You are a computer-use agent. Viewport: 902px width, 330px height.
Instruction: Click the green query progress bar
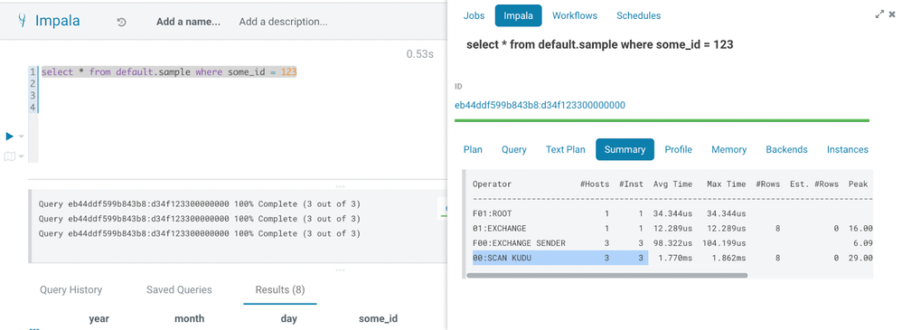pos(662,120)
